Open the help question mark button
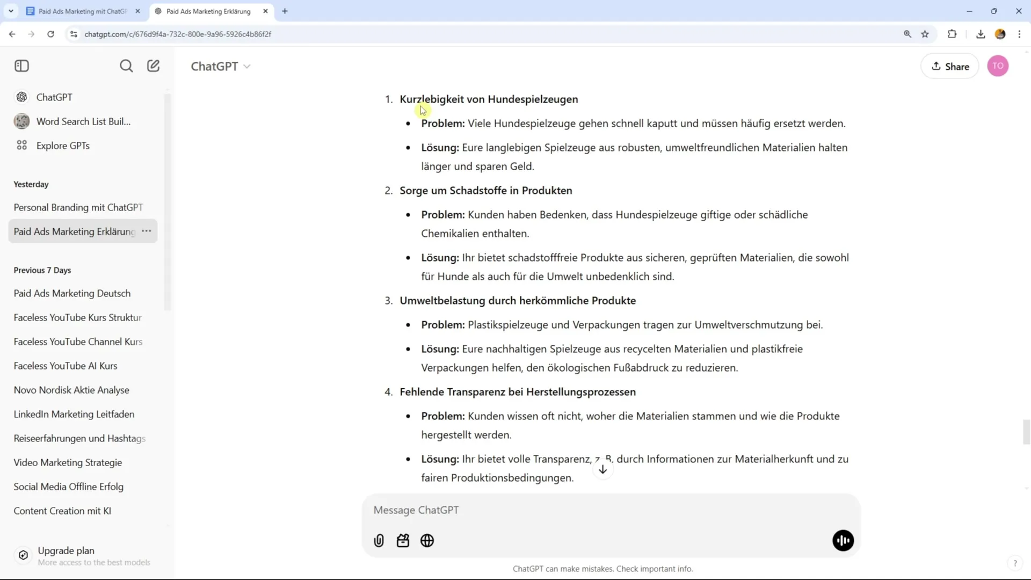Screen dimensions: 1031x580 (x=1015, y=563)
